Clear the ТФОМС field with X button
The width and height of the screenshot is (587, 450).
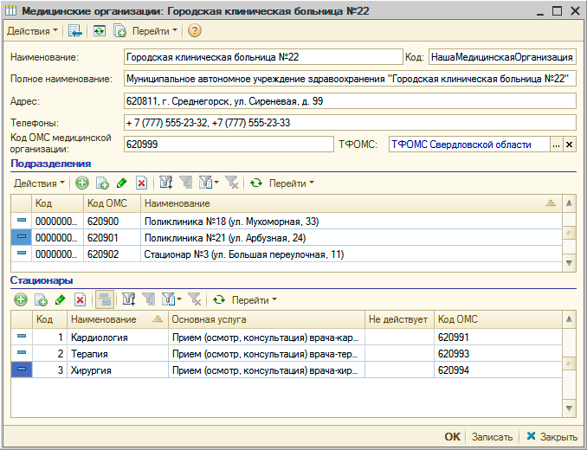coord(570,145)
